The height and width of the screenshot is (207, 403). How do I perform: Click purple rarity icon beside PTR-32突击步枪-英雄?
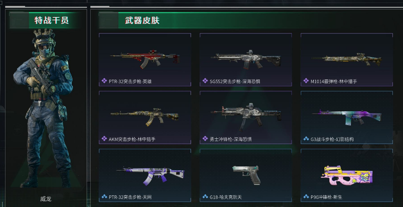pyautogui.click(x=104, y=81)
